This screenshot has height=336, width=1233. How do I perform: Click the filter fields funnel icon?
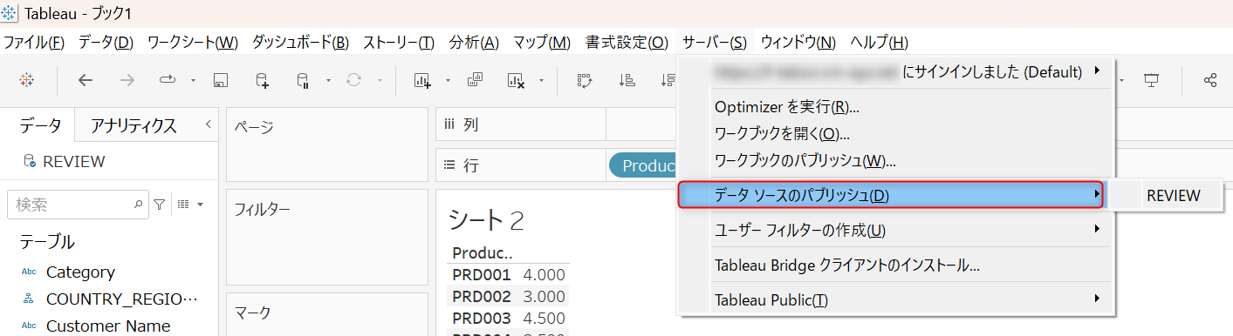pos(160,205)
